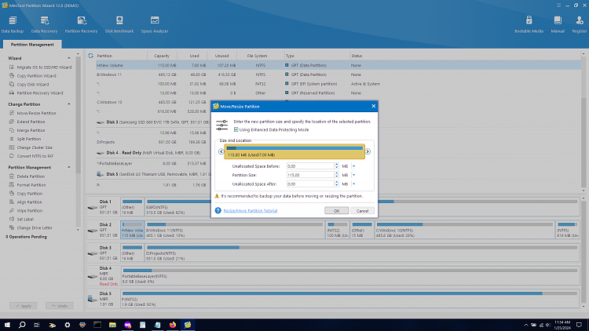
Task: Open the Resize/Move Partition Tutorial link
Action: 251,210
